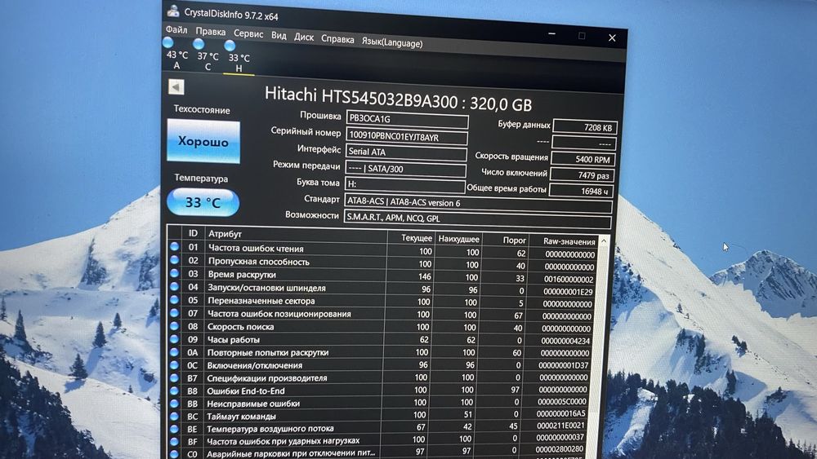The image size is (817, 459).
Task: Click the status dot for attribute 08
Action: pos(174,326)
